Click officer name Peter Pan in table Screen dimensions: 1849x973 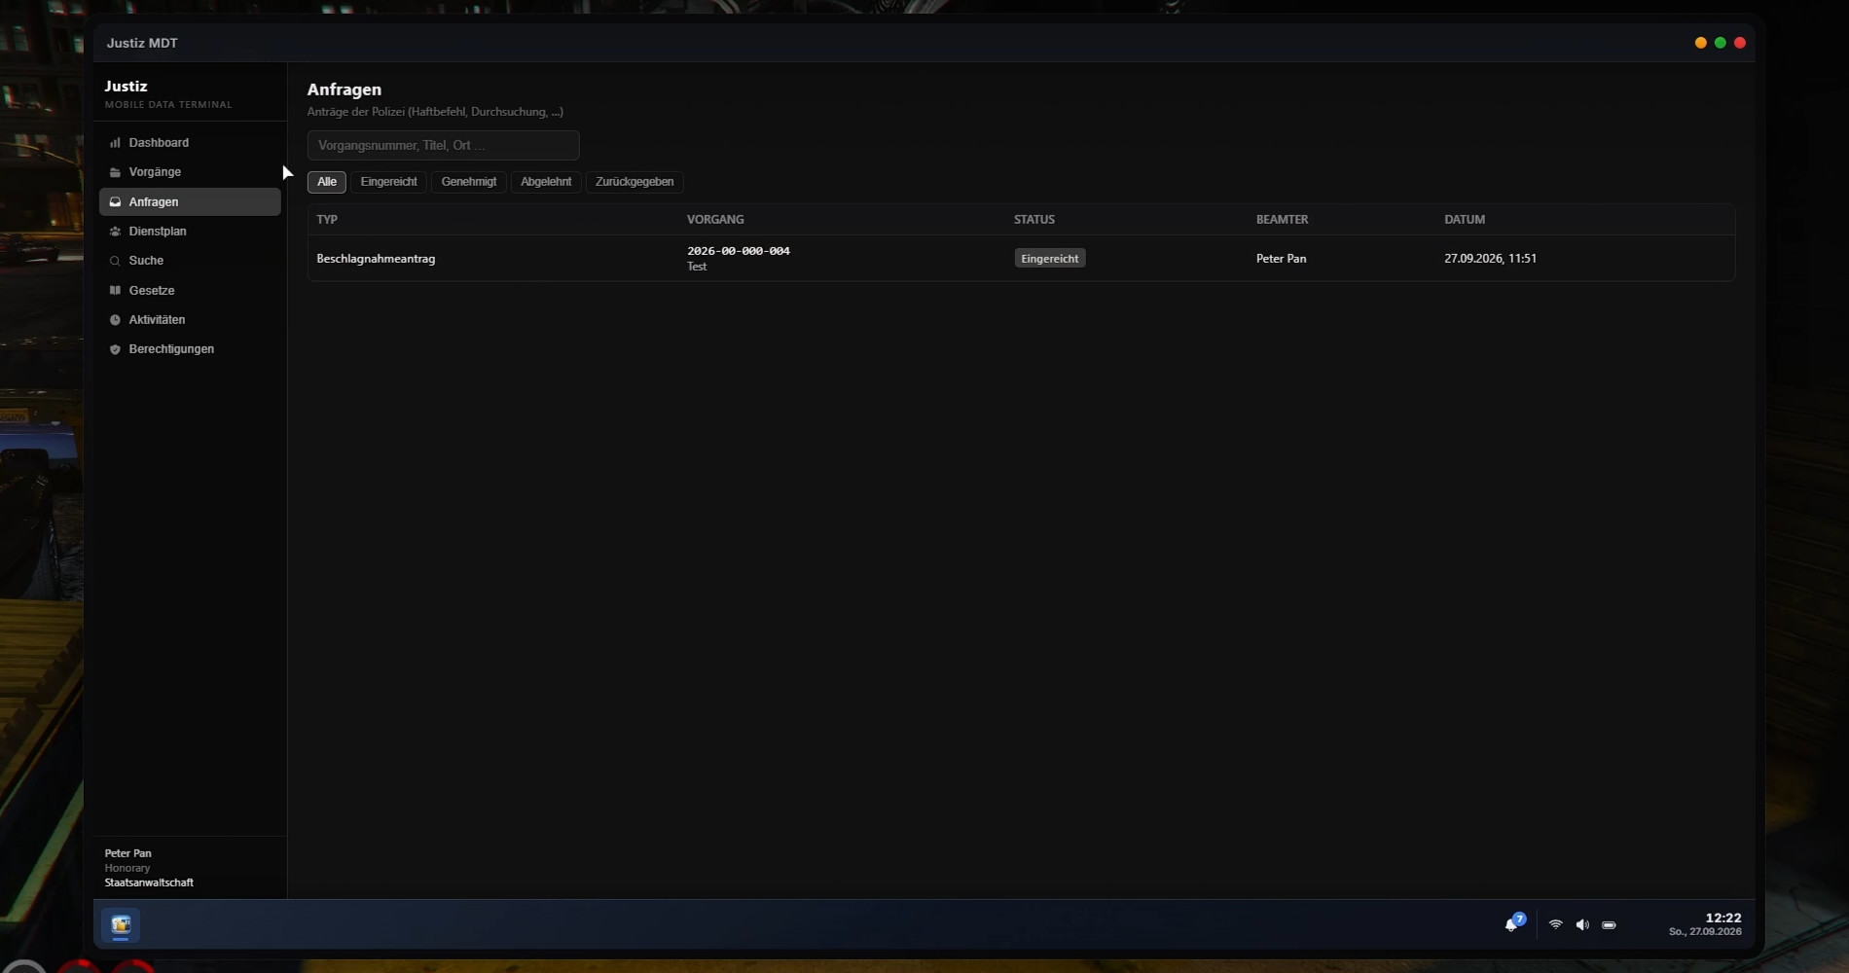click(x=1281, y=259)
